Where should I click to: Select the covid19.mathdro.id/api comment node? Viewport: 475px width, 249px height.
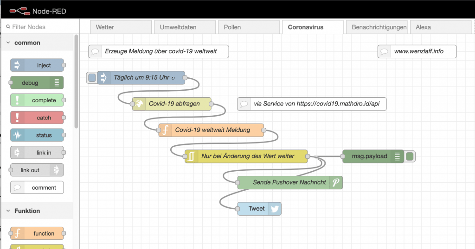click(311, 104)
